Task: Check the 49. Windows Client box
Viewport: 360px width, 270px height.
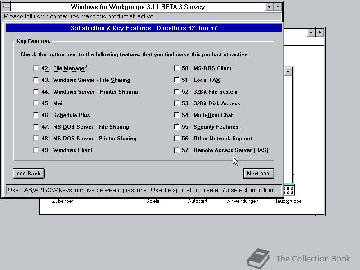Action: point(36,150)
